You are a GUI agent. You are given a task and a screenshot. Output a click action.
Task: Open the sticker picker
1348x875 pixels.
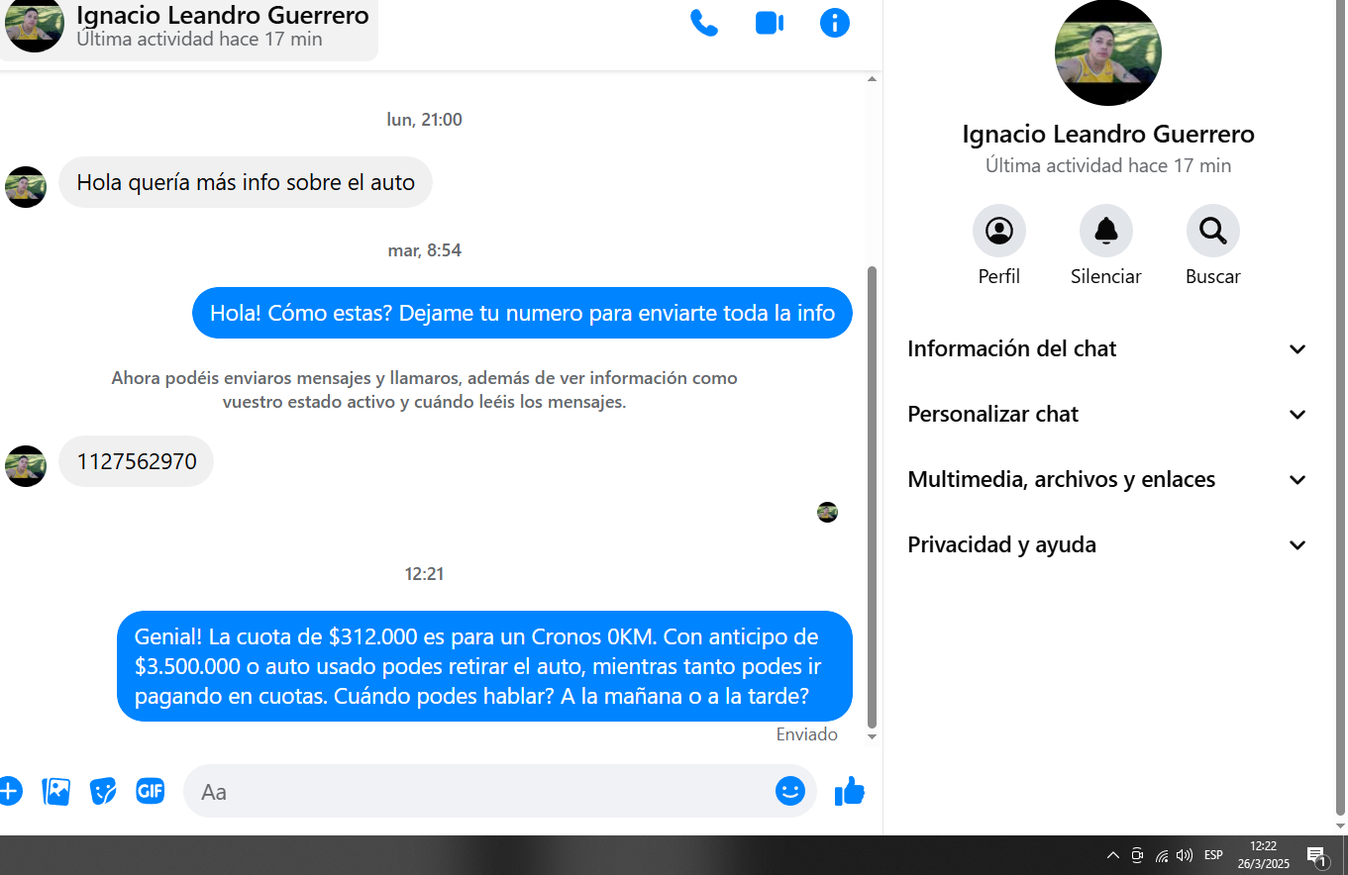tap(103, 791)
